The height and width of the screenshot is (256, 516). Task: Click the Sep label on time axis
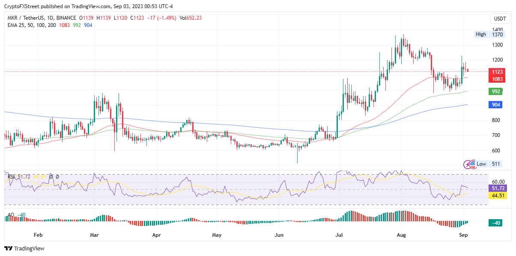coord(463,235)
